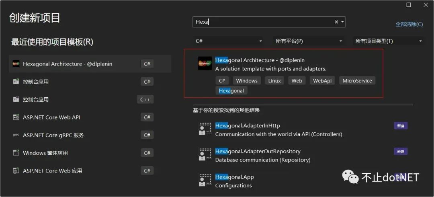Click the C# label beside ASP.NET Core Web 应用
The width and height of the screenshot is (434, 197).
click(147, 171)
